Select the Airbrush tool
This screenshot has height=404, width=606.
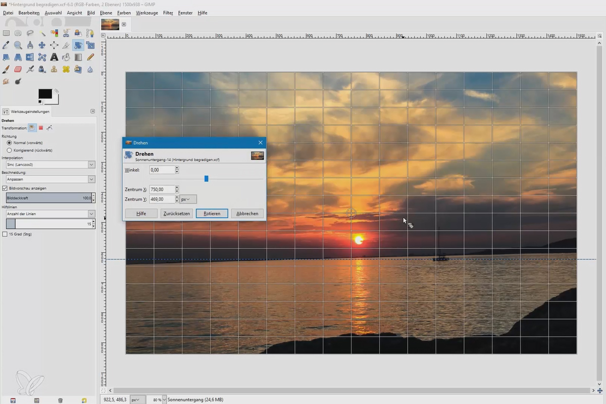(30, 69)
